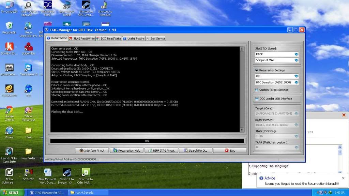The width and height of the screenshot is (349, 196).
Task: Switch to the Box Service tab
Action: pyautogui.click(x=156, y=39)
